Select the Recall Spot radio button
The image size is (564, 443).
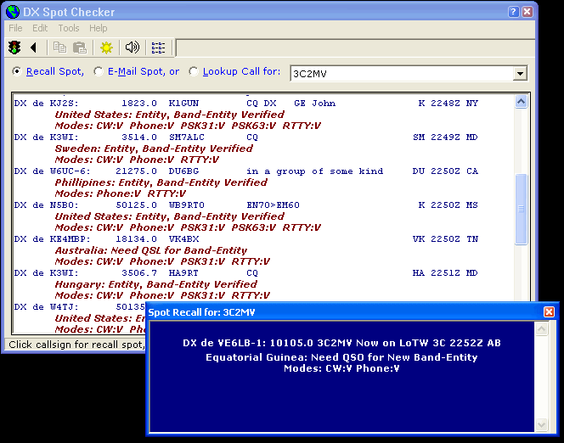click(x=16, y=71)
